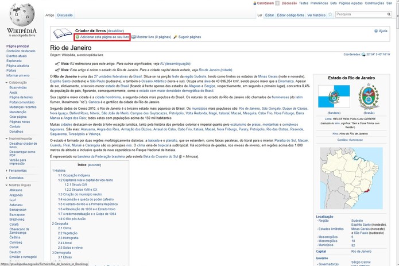Open the fluminense Gentílico link in infobox
This screenshot has width=399, height=266.
coord(356,140)
